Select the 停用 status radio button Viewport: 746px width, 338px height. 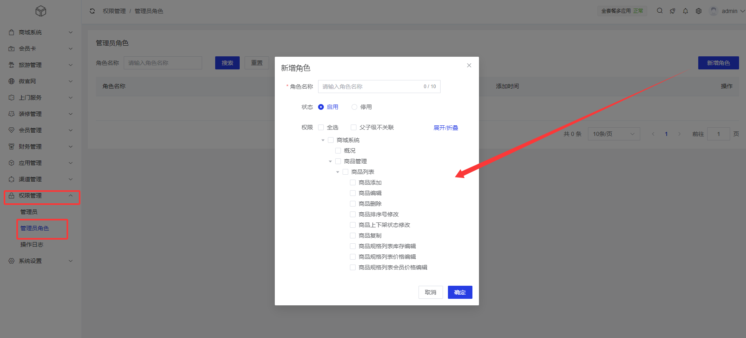click(354, 107)
